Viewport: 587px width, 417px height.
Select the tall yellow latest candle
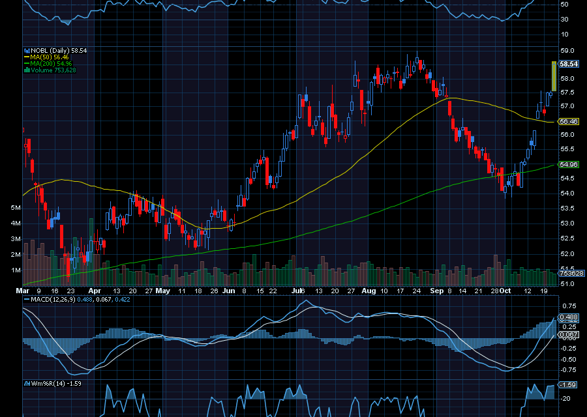(554, 76)
